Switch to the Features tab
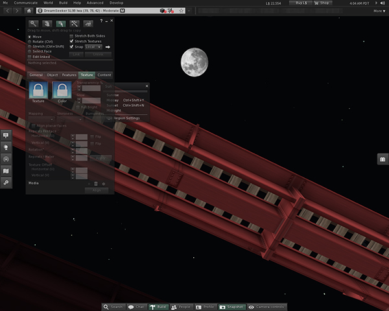Screen dimensions: 389x311 tap(69, 75)
